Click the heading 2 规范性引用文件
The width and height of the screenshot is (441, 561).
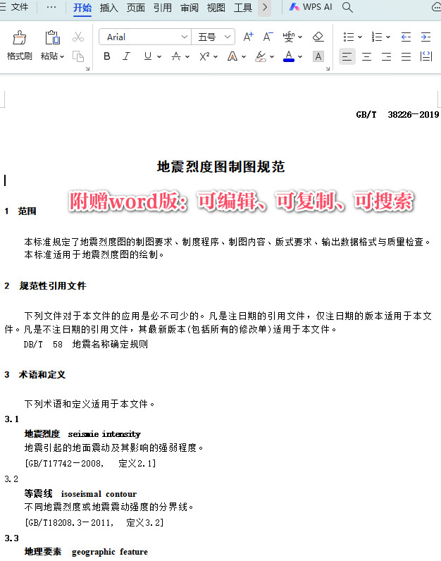tap(45, 285)
